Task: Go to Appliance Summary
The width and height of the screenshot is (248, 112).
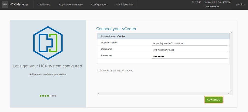Action: 71,5
